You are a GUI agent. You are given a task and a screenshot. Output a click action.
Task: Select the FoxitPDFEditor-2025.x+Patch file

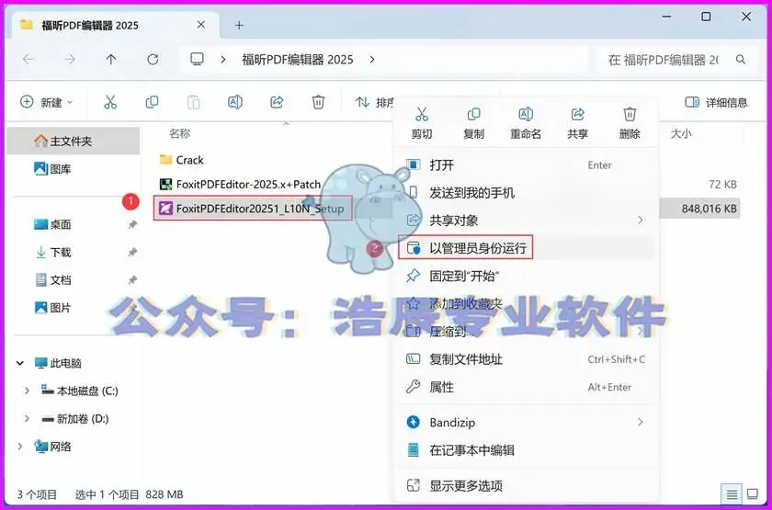240,184
